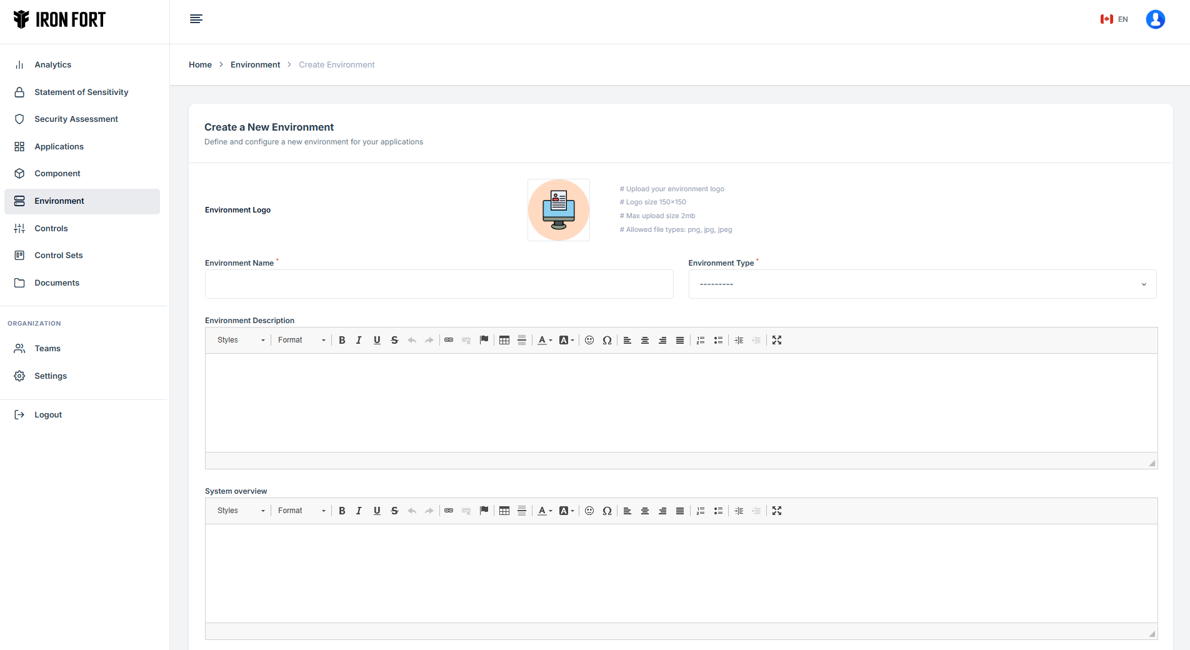Toggle strikethrough in System overview editor
Screen dimensions: 1190x650
click(x=394, y=511)
